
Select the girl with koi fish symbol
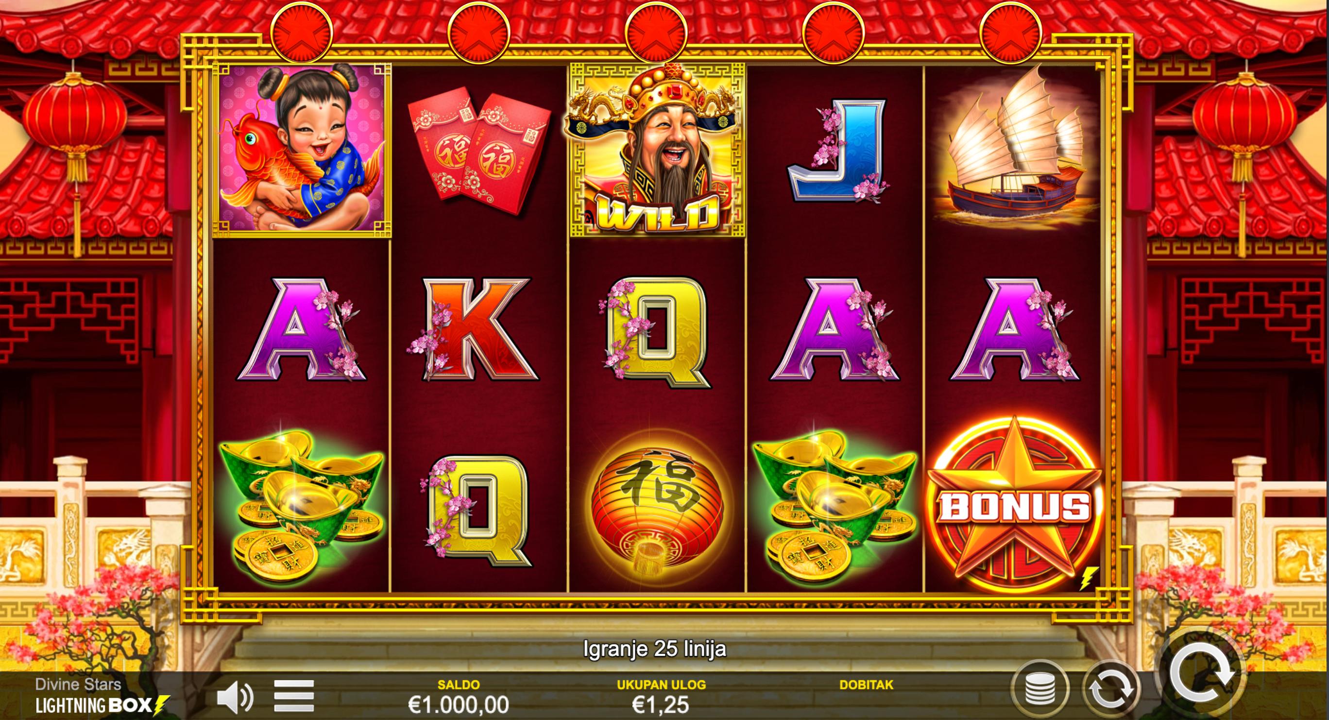click(x=302, y=151)
